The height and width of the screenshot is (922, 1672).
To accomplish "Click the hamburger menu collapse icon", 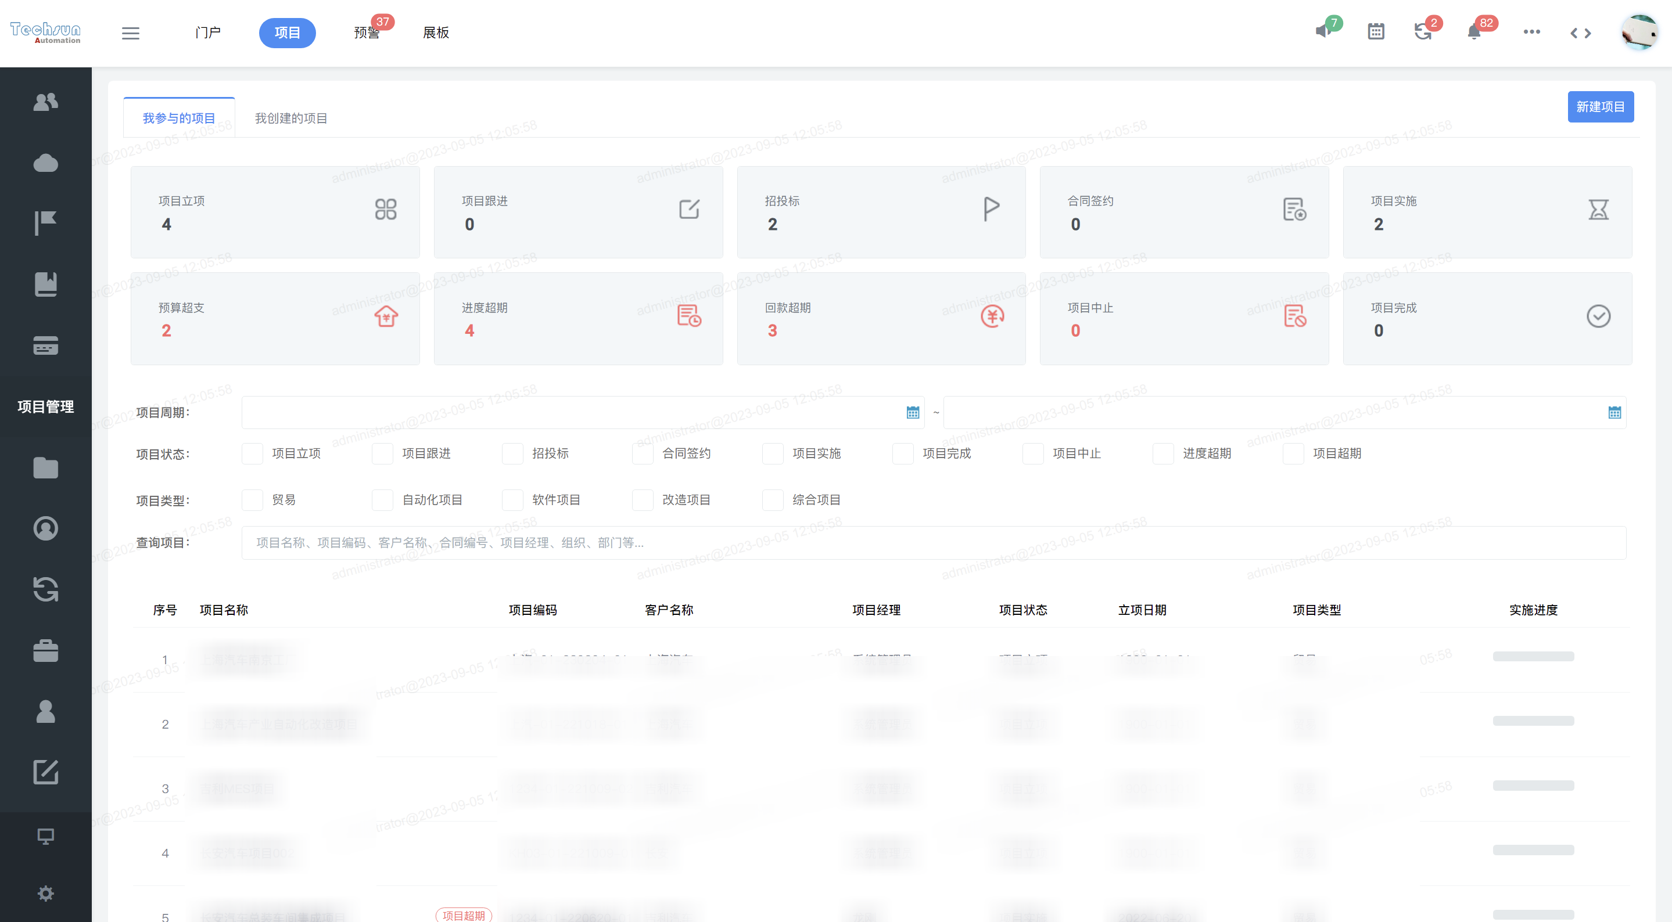I will click(131, 33).
